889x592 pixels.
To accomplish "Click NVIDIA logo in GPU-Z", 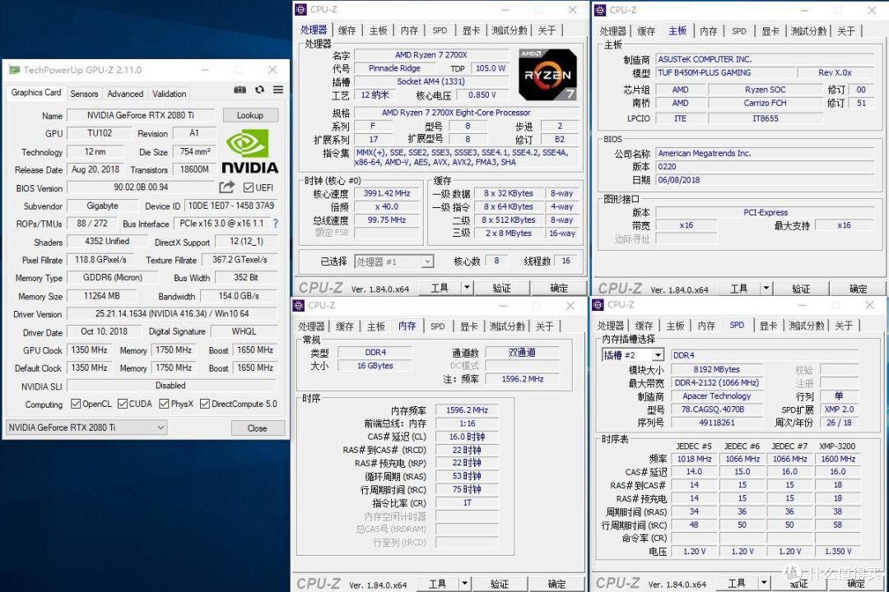I will tap(249, 151).
